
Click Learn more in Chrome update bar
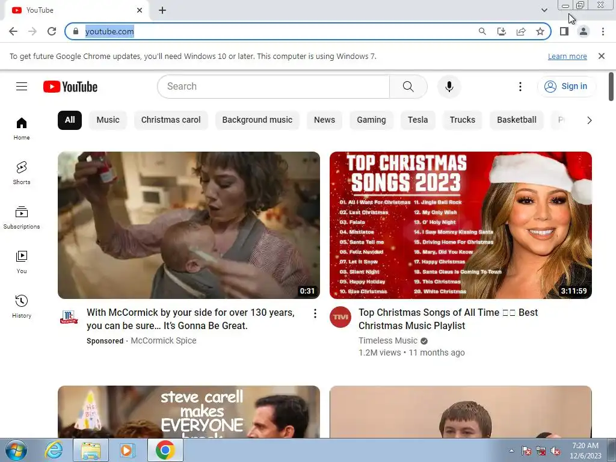click(x=567, y=56)
